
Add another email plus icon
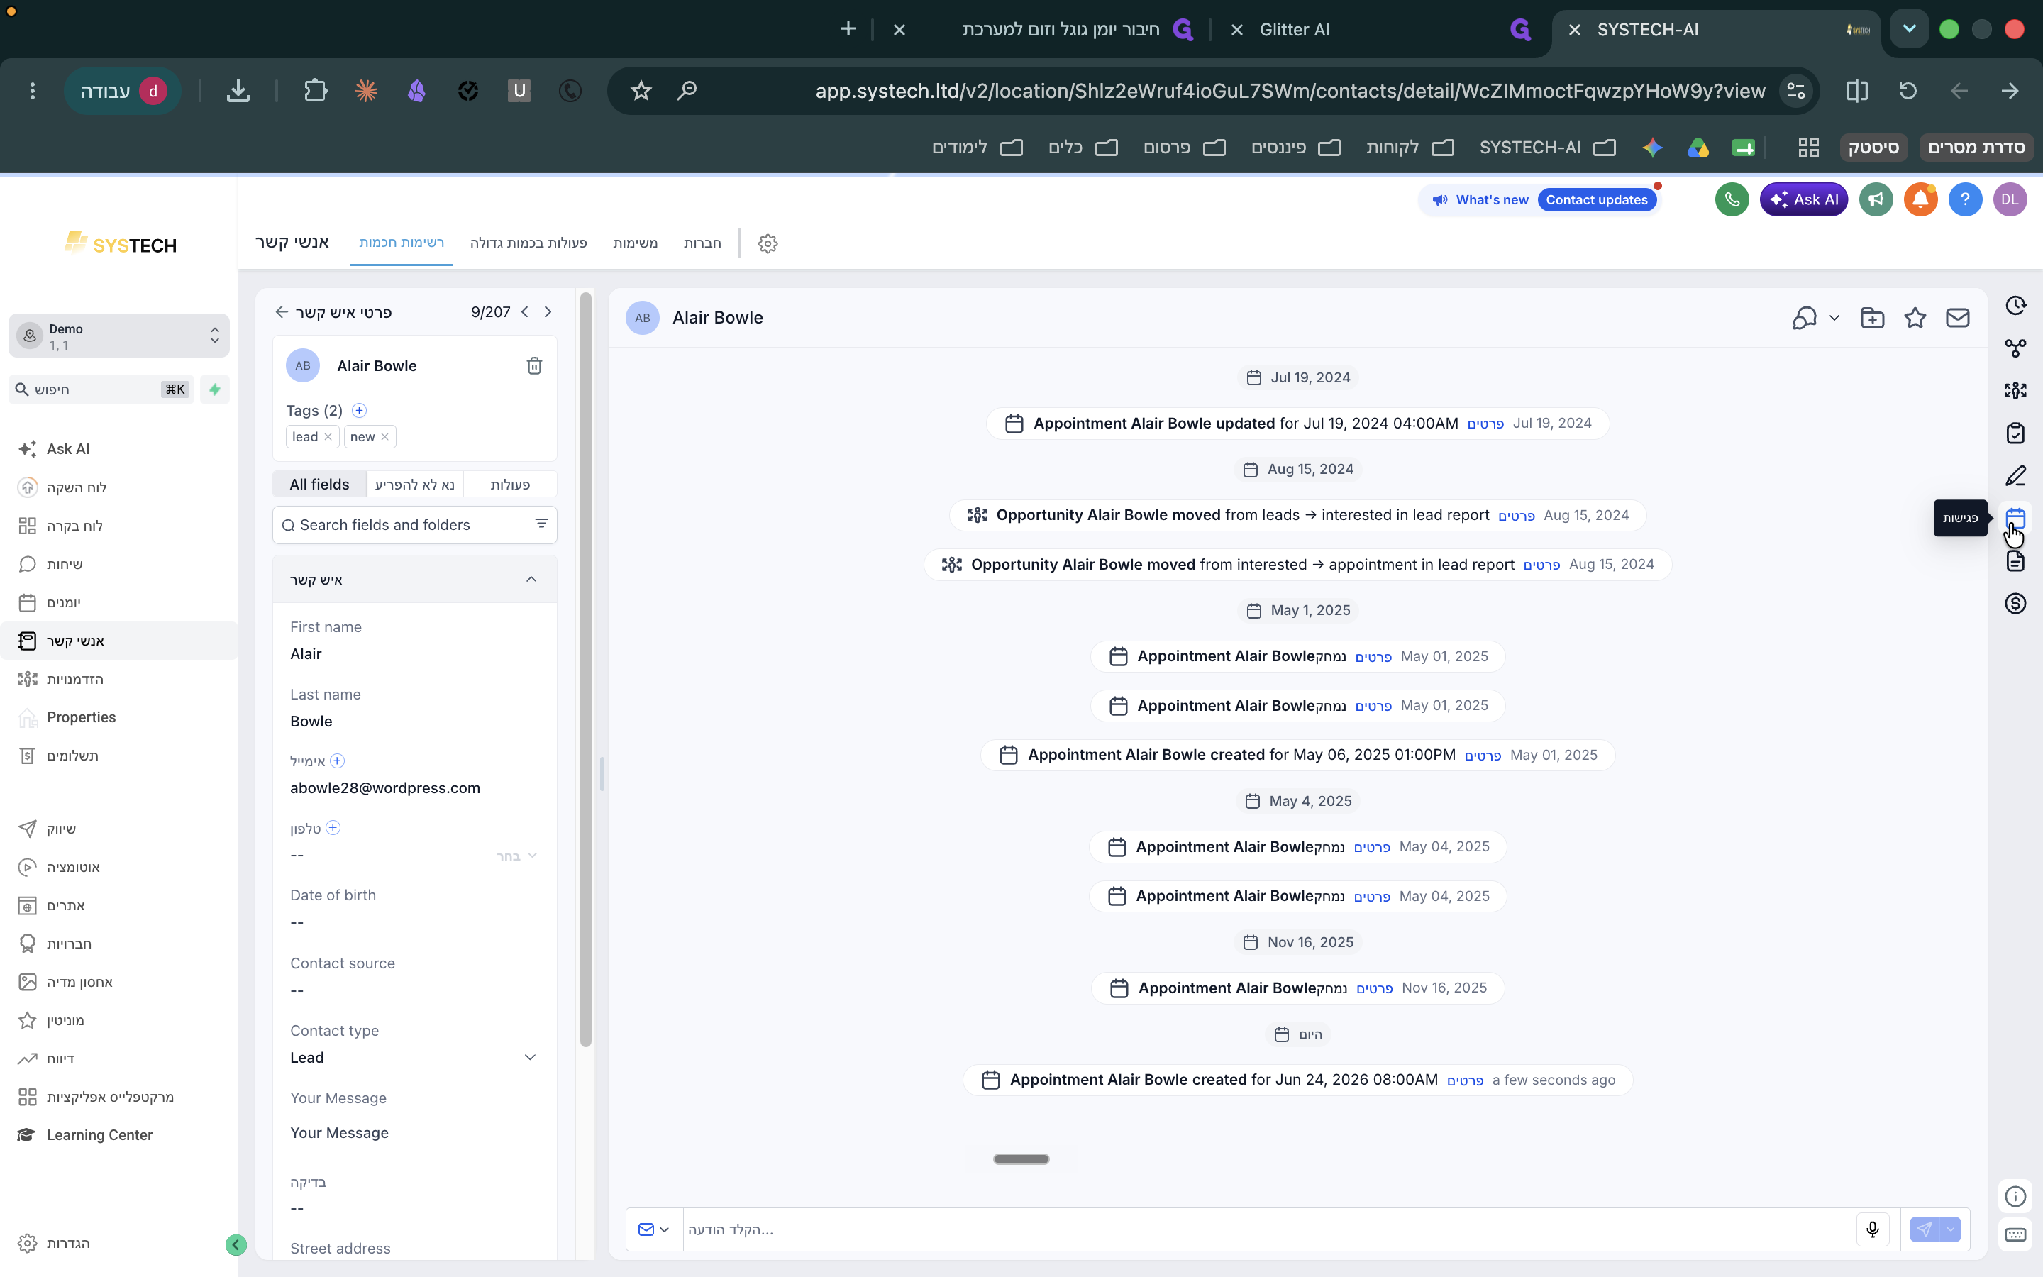[x=337, y=761]
